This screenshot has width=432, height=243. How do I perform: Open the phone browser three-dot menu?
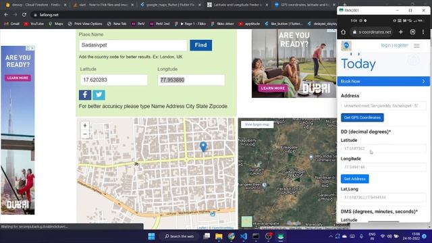(x=423, y=32)
